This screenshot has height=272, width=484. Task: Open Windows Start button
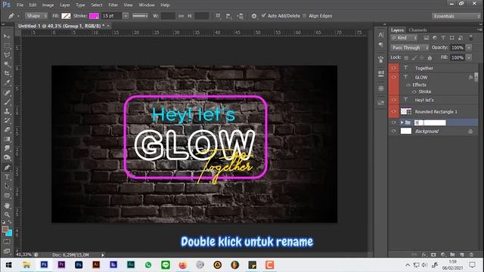[8, 265]
